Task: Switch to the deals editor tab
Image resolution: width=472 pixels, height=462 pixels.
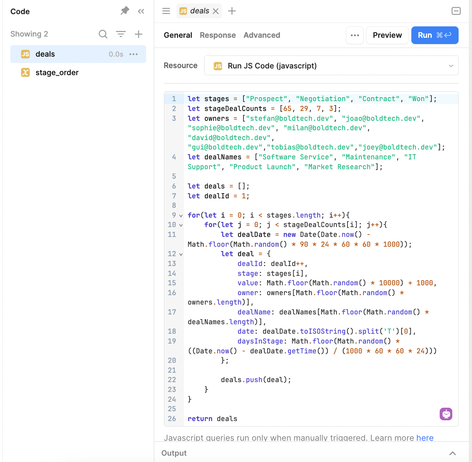Action: pyautogui.click(x=199, y=11)
